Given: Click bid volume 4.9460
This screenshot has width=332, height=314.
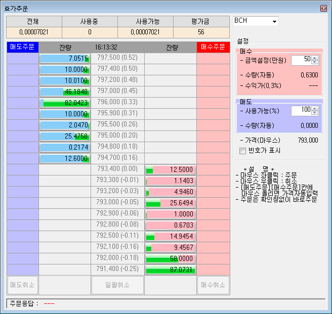Looking at the screenshot, I should 171,192.
